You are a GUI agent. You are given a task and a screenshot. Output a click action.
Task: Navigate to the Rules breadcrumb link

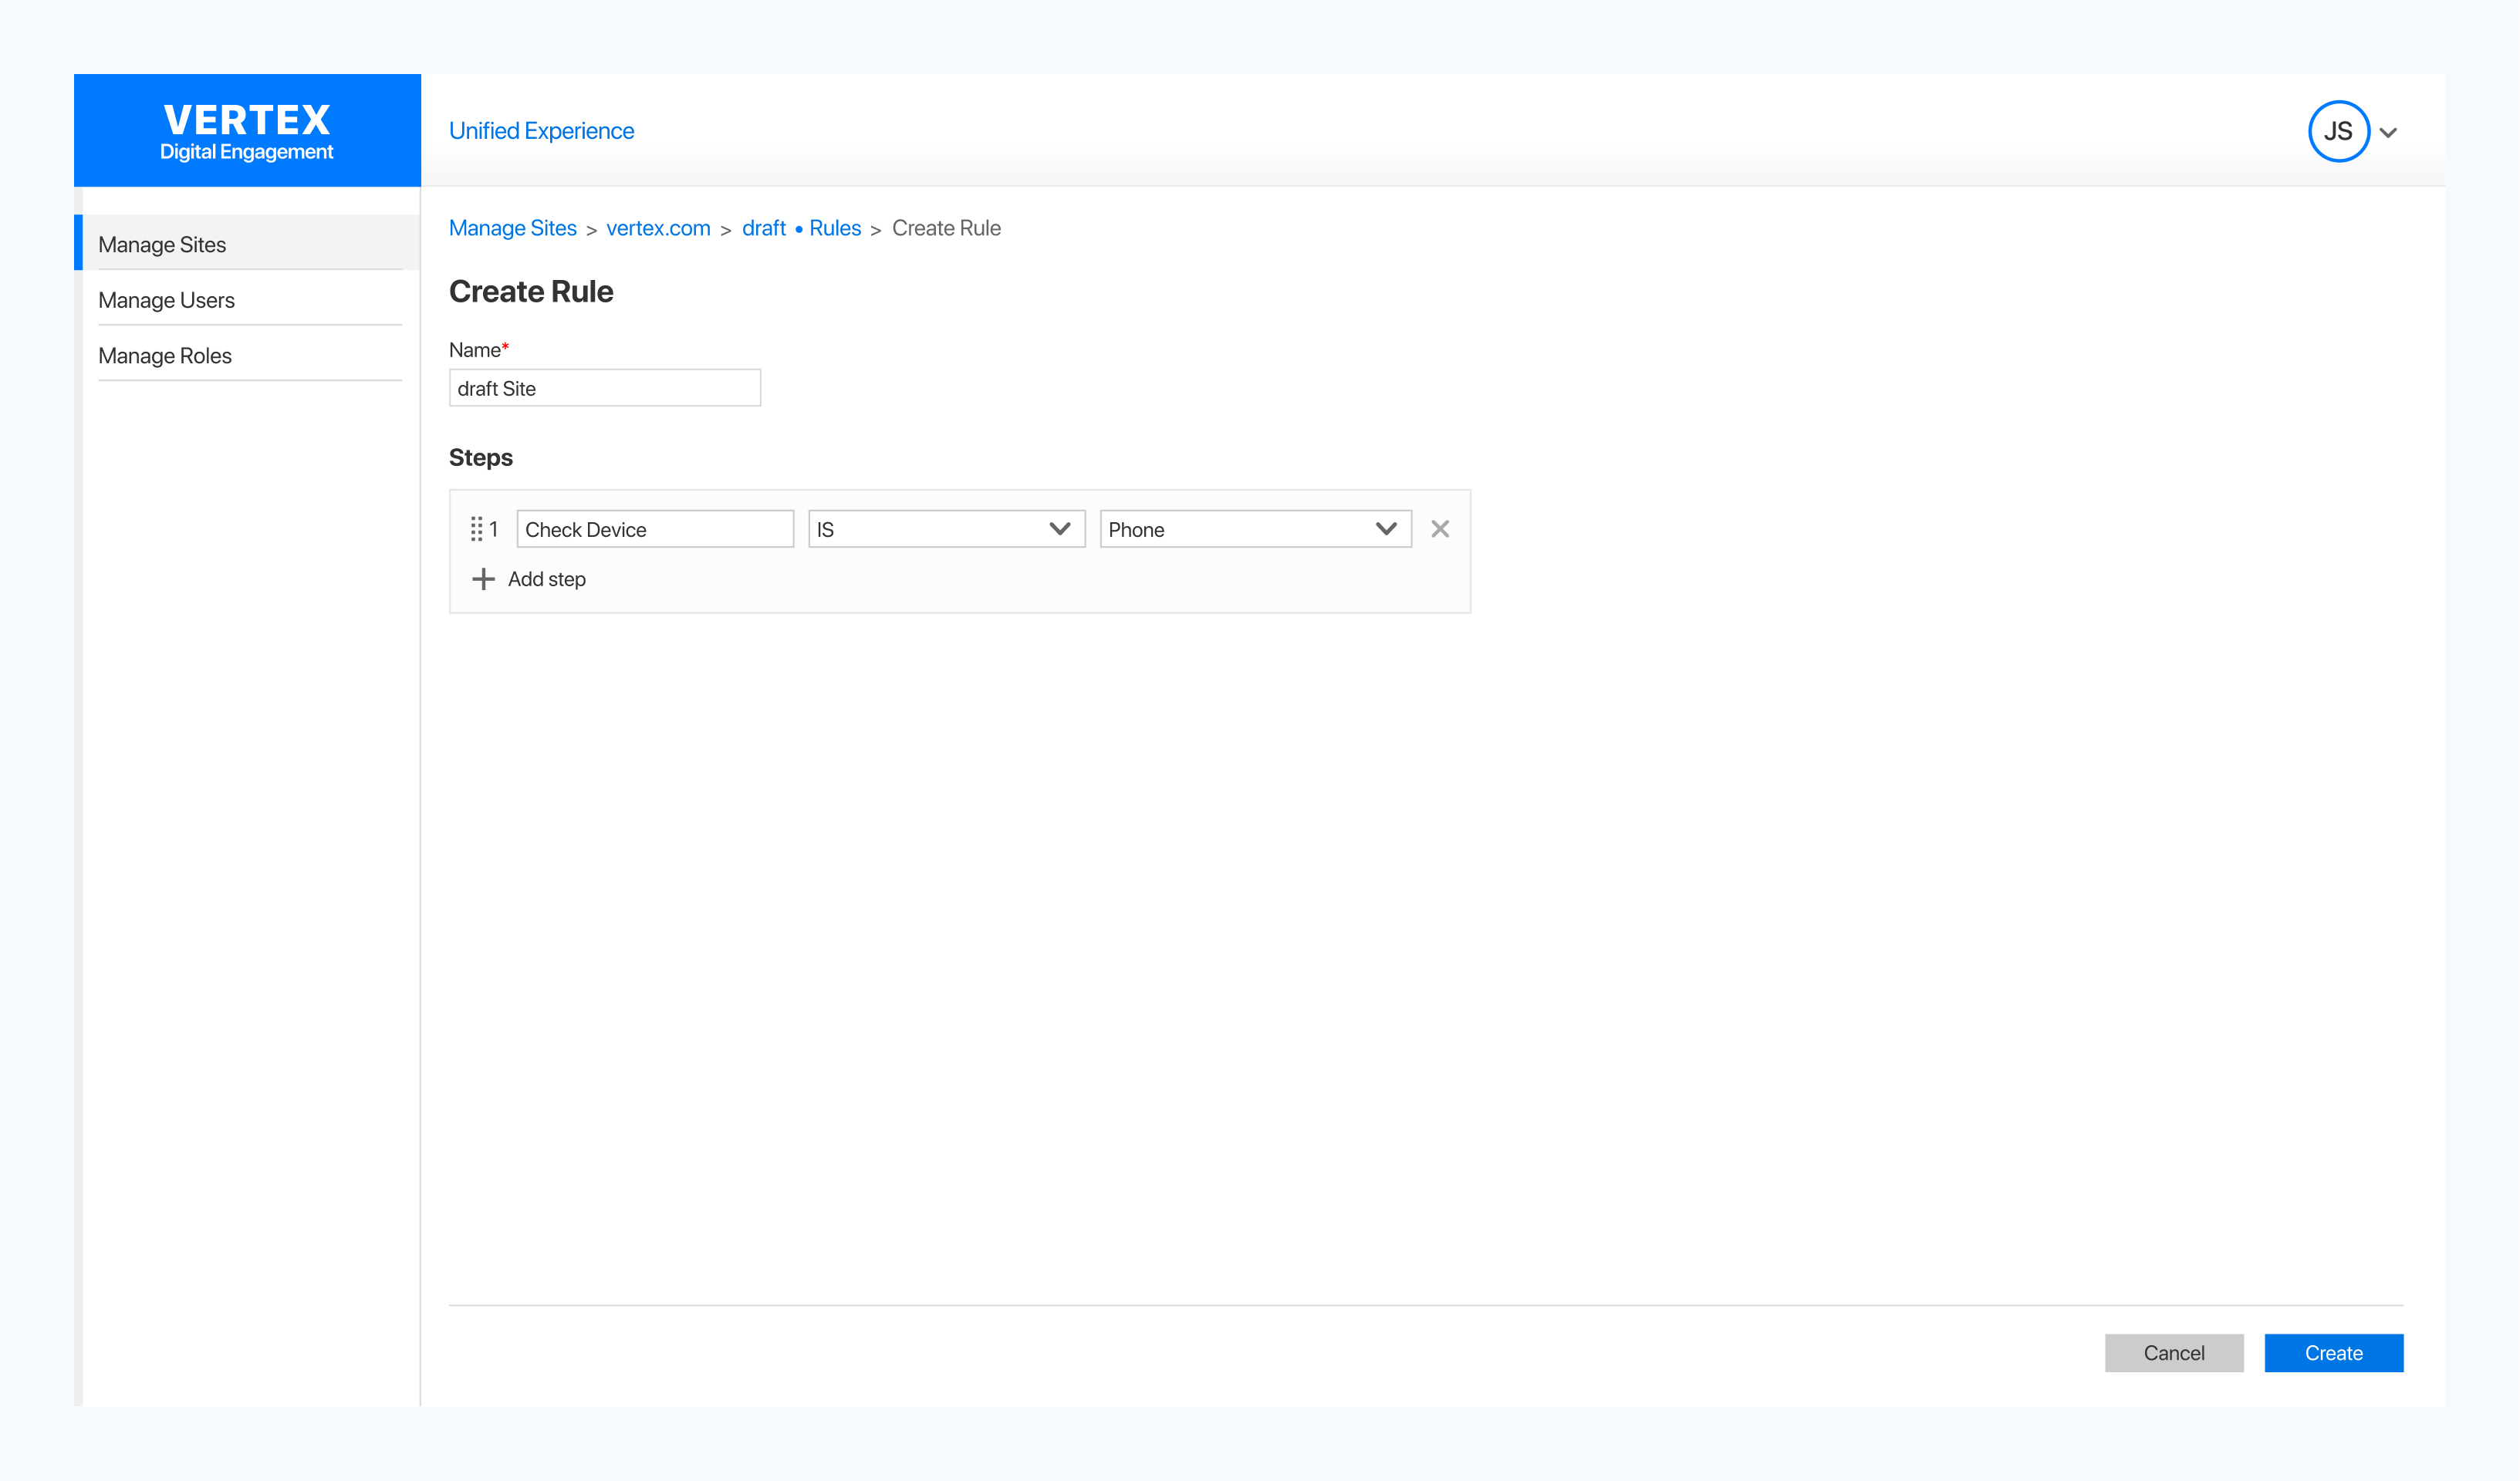[834, 228]
